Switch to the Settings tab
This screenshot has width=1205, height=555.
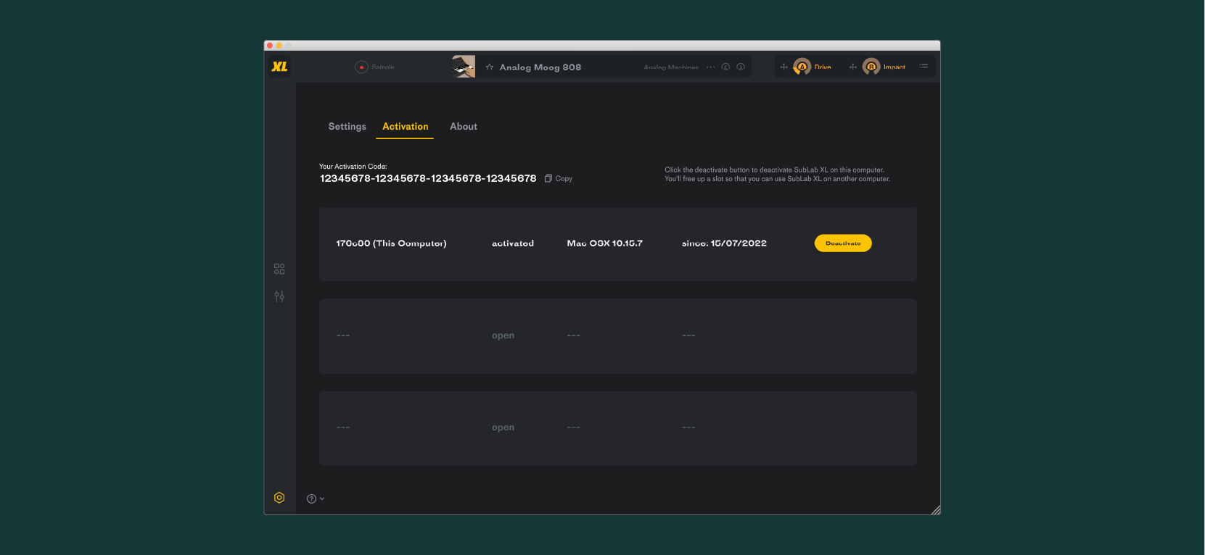(x=347, y=127)
